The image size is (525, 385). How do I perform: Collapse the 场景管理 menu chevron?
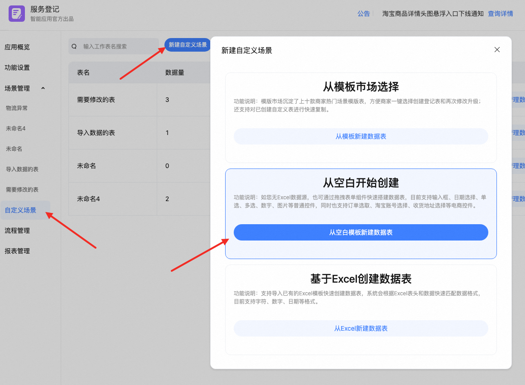point(43,88)
